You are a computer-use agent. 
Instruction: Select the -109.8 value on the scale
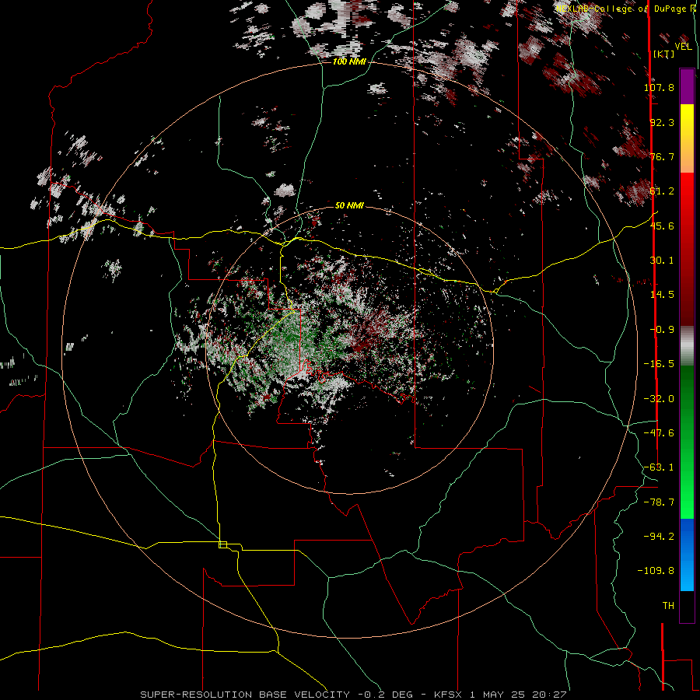[656, 571]
